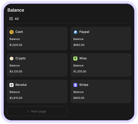
Task: Open the Stripe page title
Action: click(84, 85)
